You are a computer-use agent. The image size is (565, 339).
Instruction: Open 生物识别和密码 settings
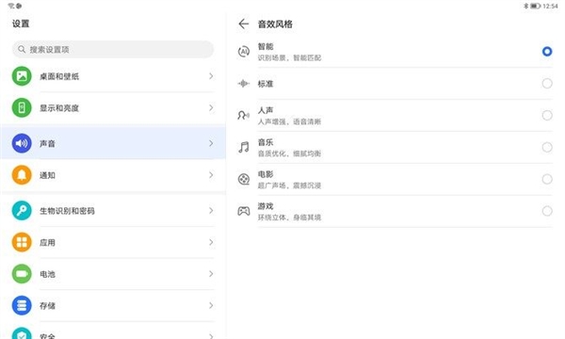tap(113, 210)
